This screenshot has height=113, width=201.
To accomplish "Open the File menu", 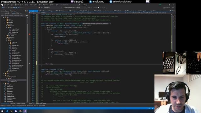I will pos(5,5).
